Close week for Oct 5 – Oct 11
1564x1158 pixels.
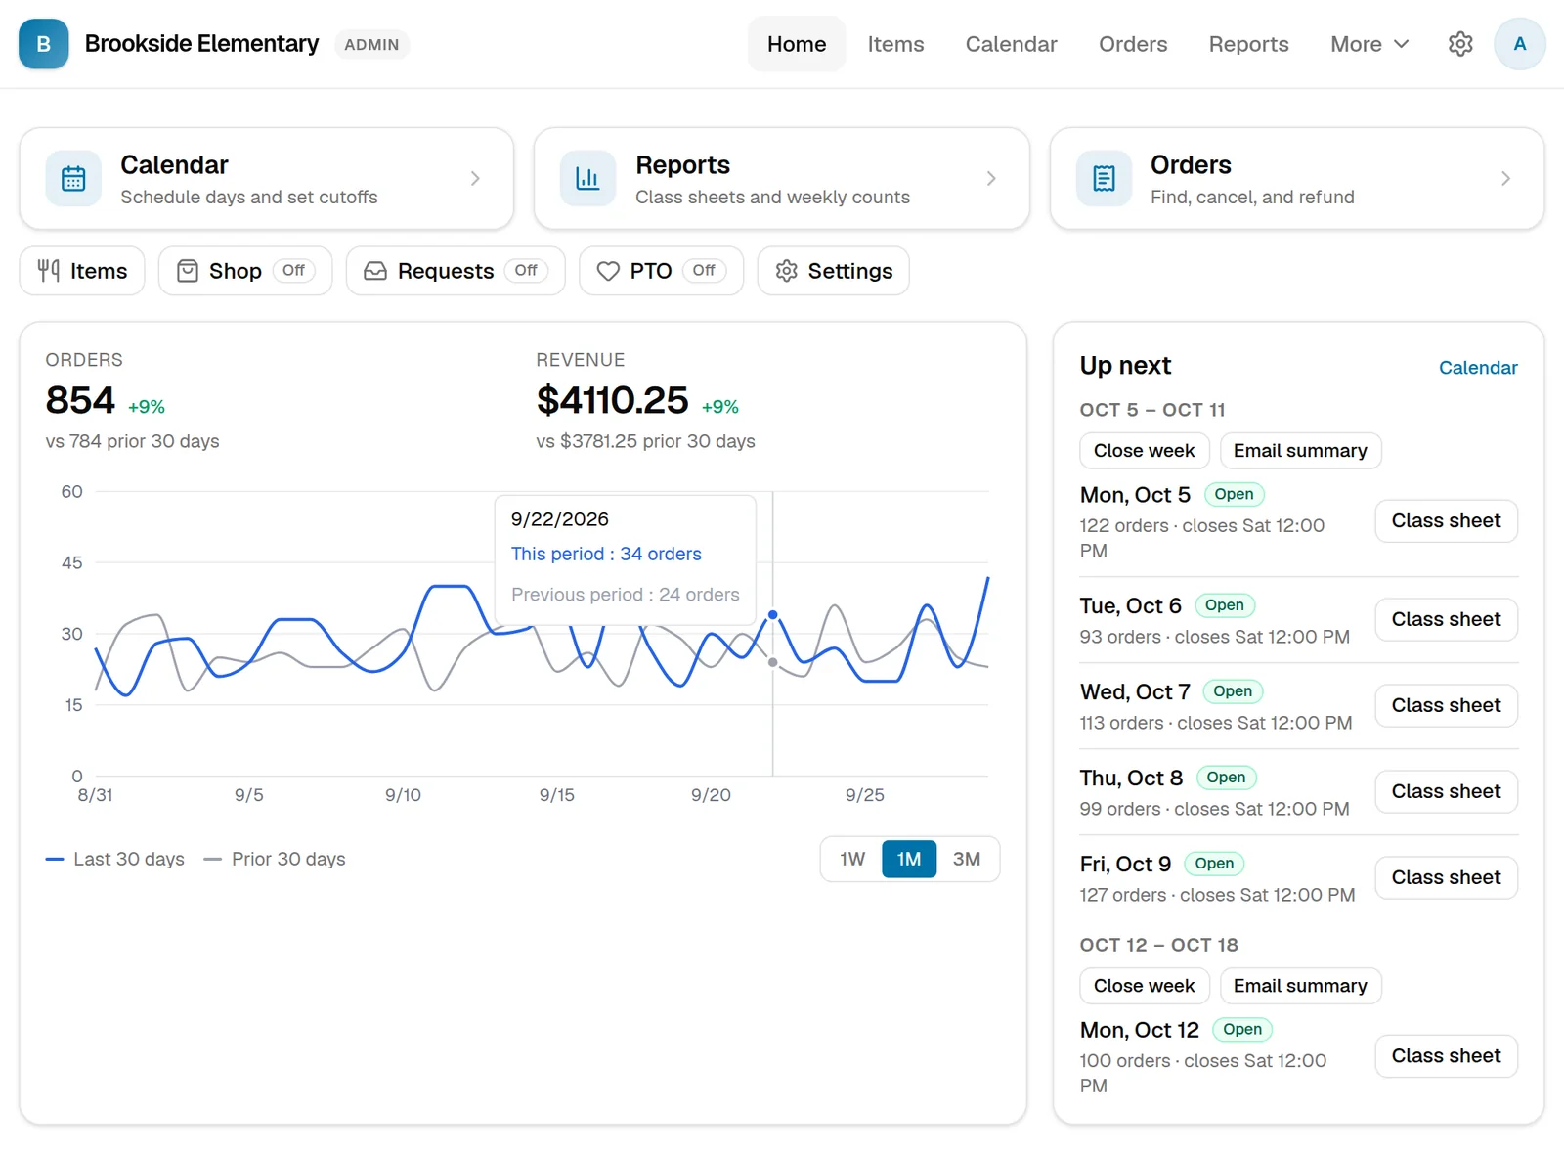(x=1145, y=451)
